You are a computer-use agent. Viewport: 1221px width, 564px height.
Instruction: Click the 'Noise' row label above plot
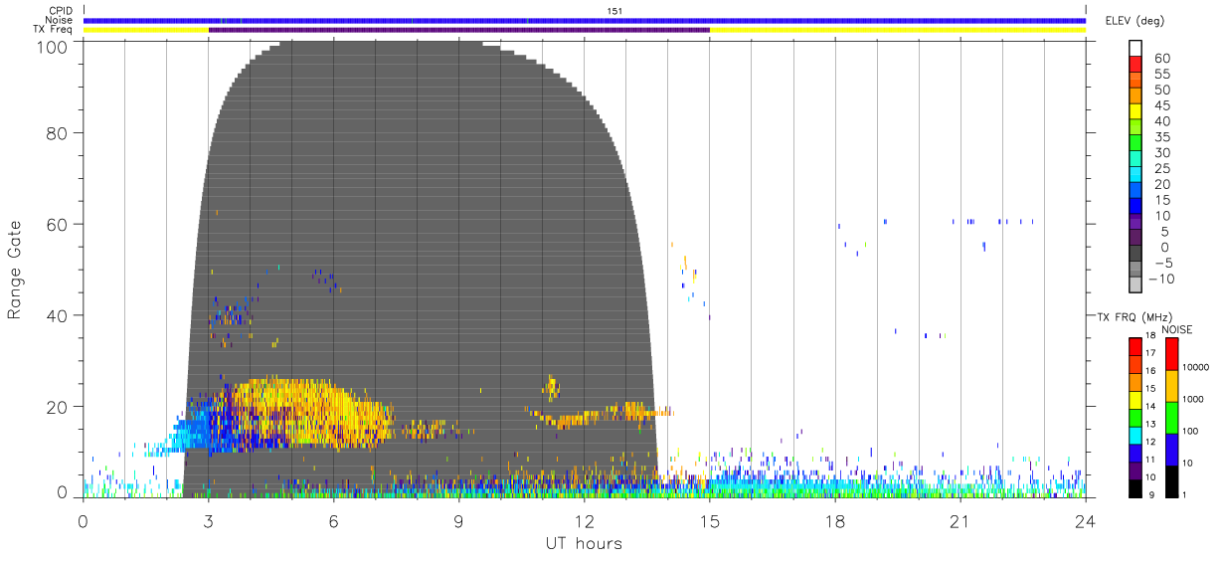click(60, 20)
